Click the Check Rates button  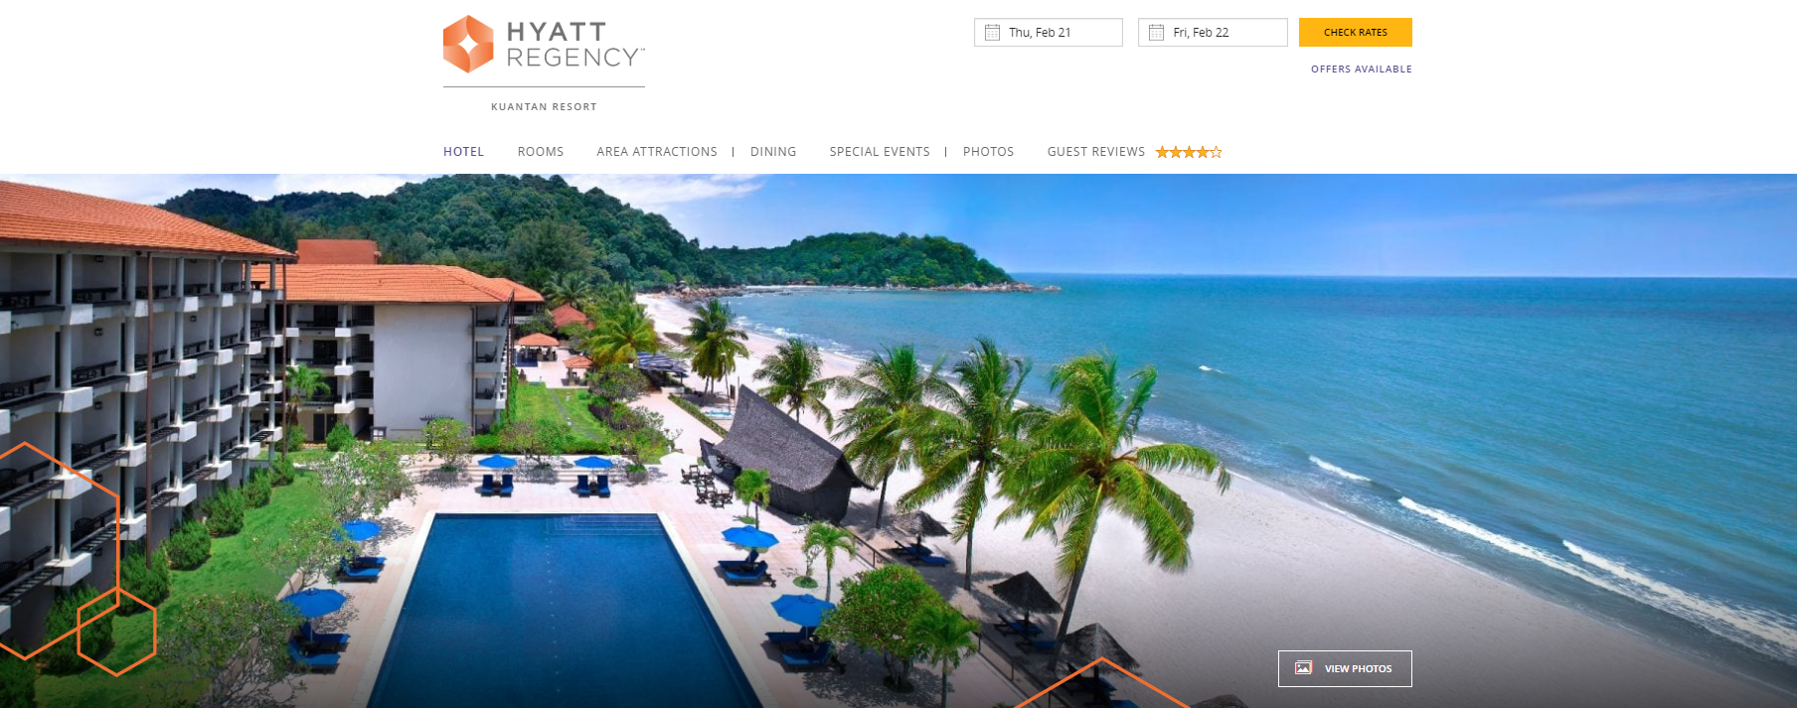point(1356,33)
